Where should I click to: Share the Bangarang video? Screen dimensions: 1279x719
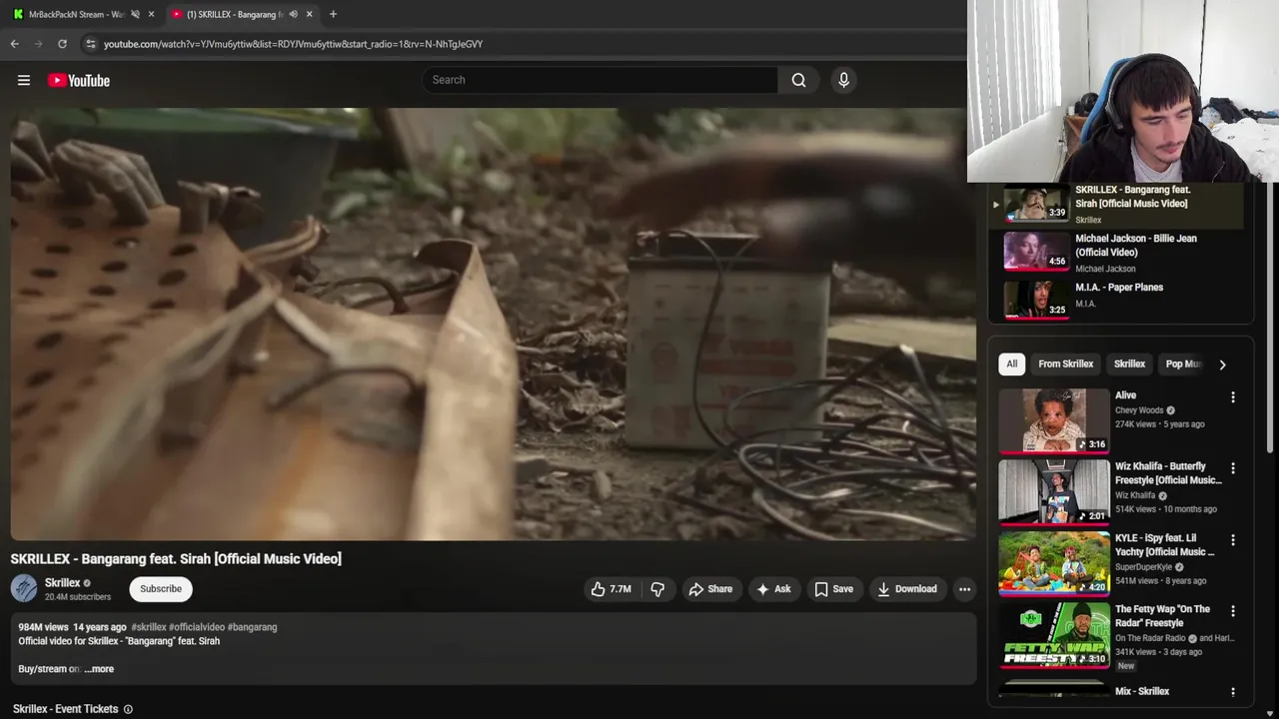[x=710, y=589]
